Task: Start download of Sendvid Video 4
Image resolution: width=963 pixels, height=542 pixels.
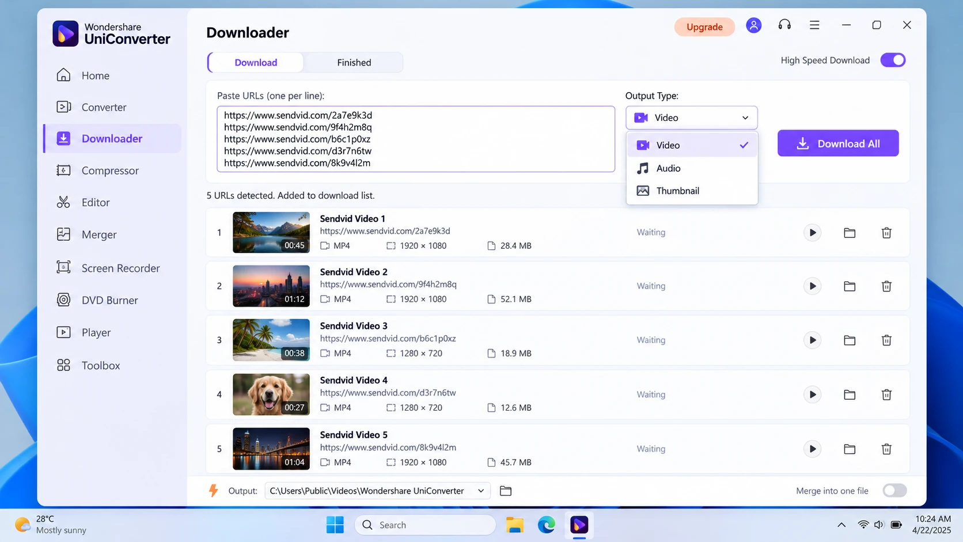Action: click(812, 395)
